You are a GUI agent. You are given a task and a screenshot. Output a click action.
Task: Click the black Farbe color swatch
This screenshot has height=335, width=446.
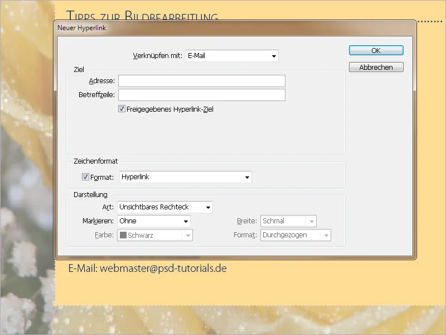click(123, 235)
